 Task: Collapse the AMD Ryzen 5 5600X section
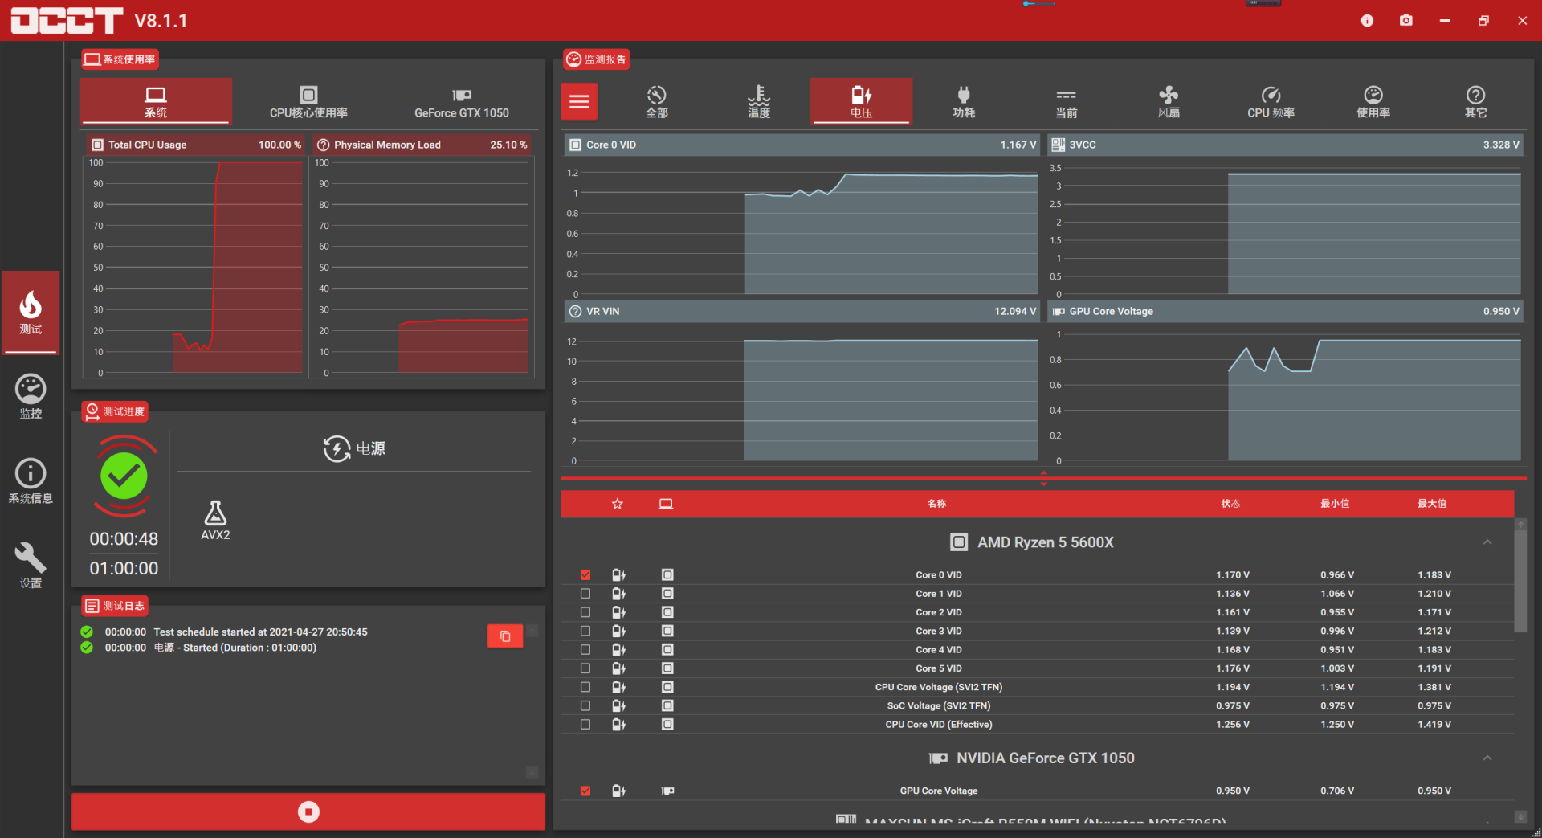(x=1487, y=542)
